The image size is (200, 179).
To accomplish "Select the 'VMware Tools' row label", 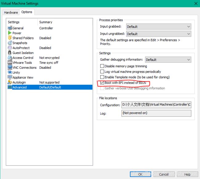I will (x=22, y=63).
